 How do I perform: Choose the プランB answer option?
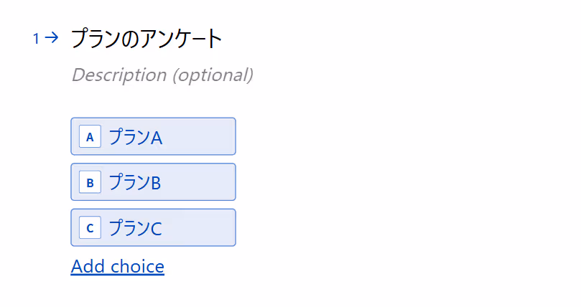pos(153,182)
